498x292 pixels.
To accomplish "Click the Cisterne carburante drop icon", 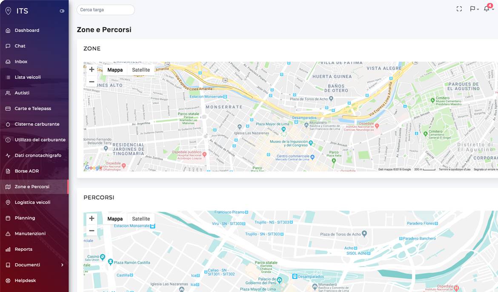I will (8, 124).
